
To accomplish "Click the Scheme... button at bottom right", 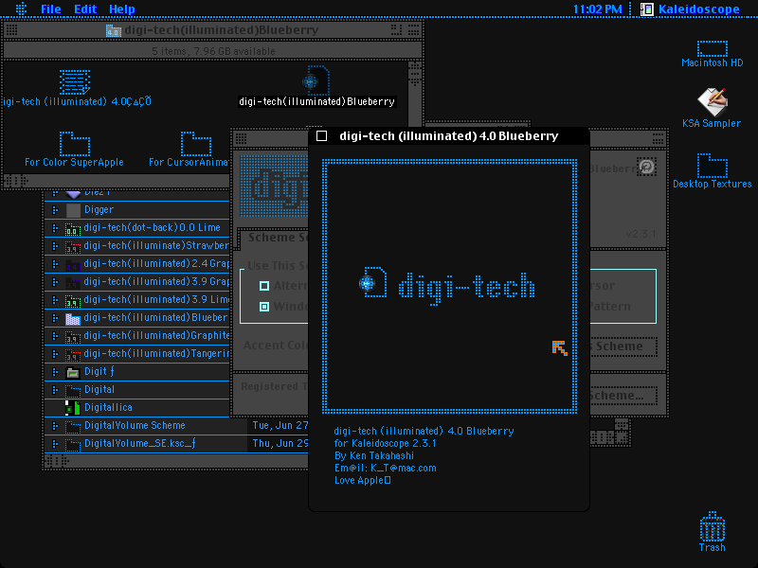I will click(x=623, y=396).
